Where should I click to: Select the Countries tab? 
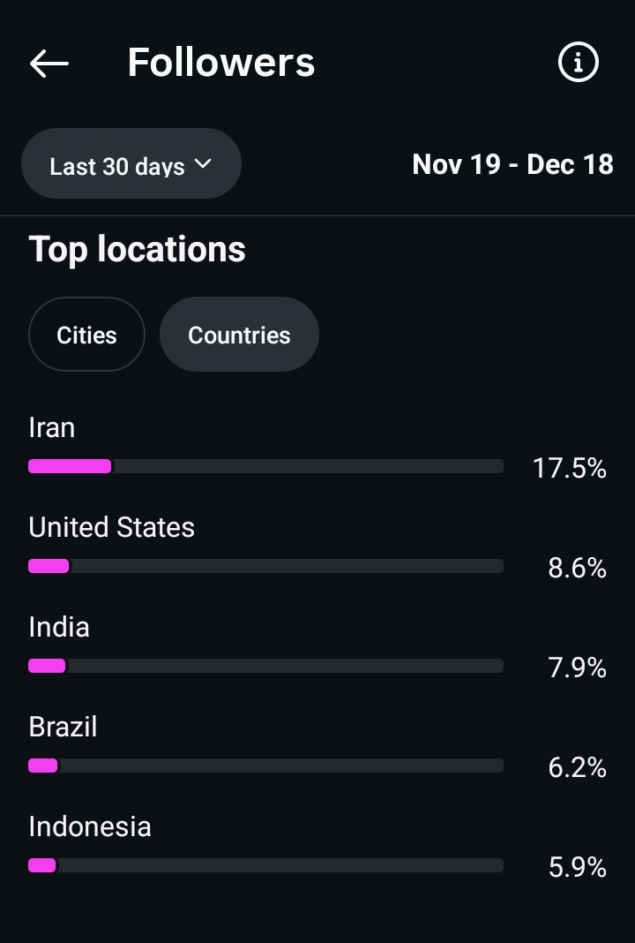point(239,336)
